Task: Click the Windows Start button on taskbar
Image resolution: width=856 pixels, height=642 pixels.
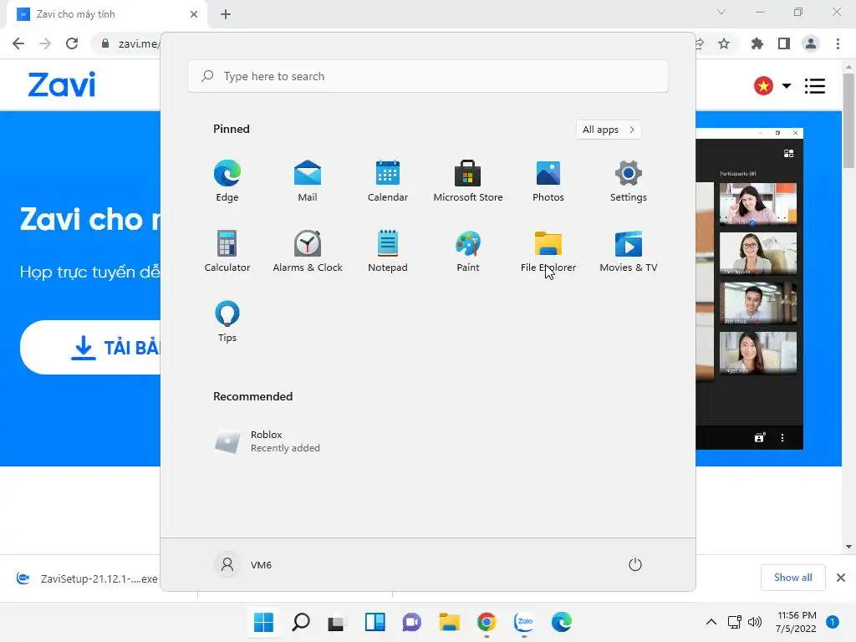Action: [263, 622]
